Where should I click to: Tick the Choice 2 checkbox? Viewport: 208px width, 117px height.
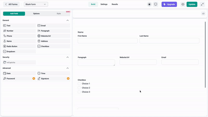pyautogui.click(x=79, y=88)
